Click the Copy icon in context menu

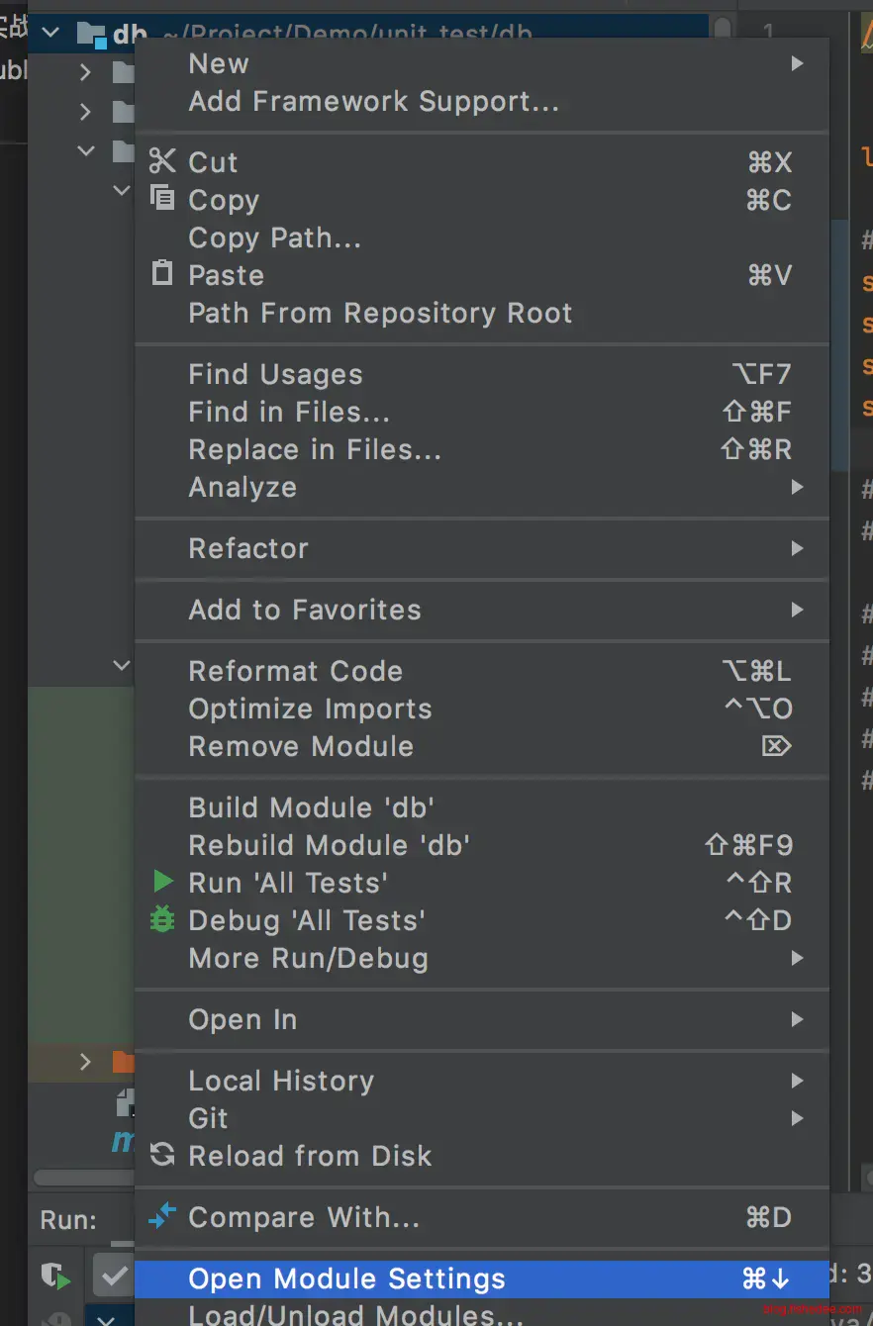coord(161,199)
